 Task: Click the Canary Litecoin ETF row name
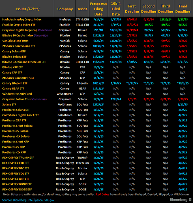click(15, 83)
